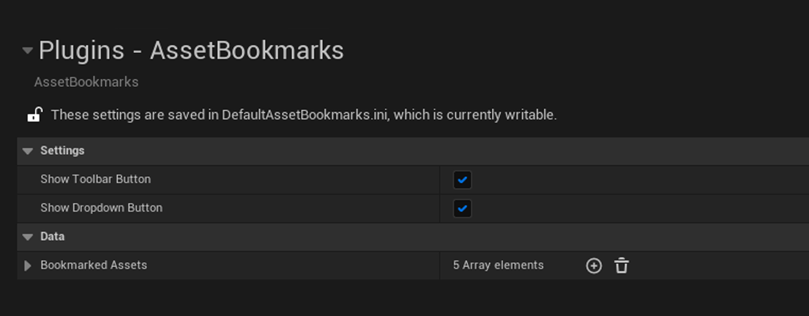Viewport: 809px width, 316px height.
Task: Click the "currently writable" status text
Action: pyautogui.click(x=501, y=115)
